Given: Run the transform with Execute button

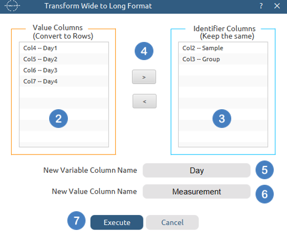Looking at the screenshot, I should pyautogui.click(x=117, y=222).
